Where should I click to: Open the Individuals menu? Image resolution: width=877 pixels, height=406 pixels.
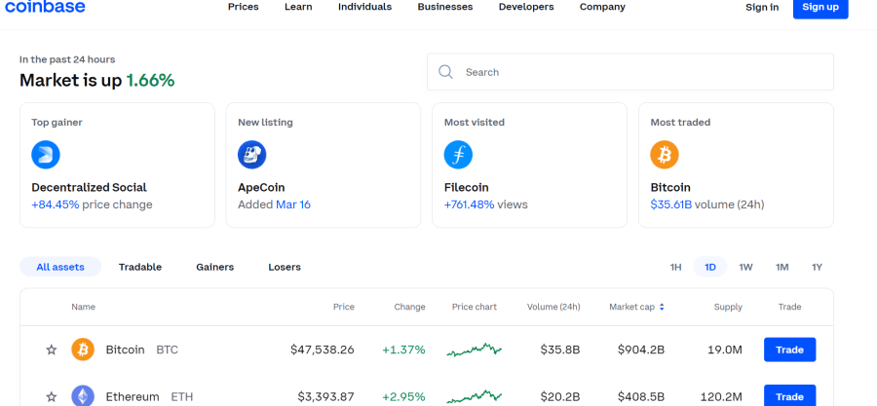(x=364, y=7)
